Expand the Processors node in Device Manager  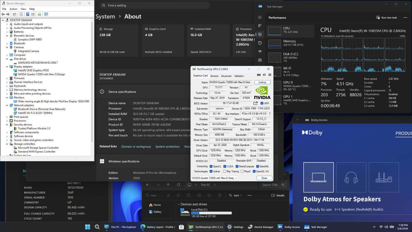[x=7, y=121]
